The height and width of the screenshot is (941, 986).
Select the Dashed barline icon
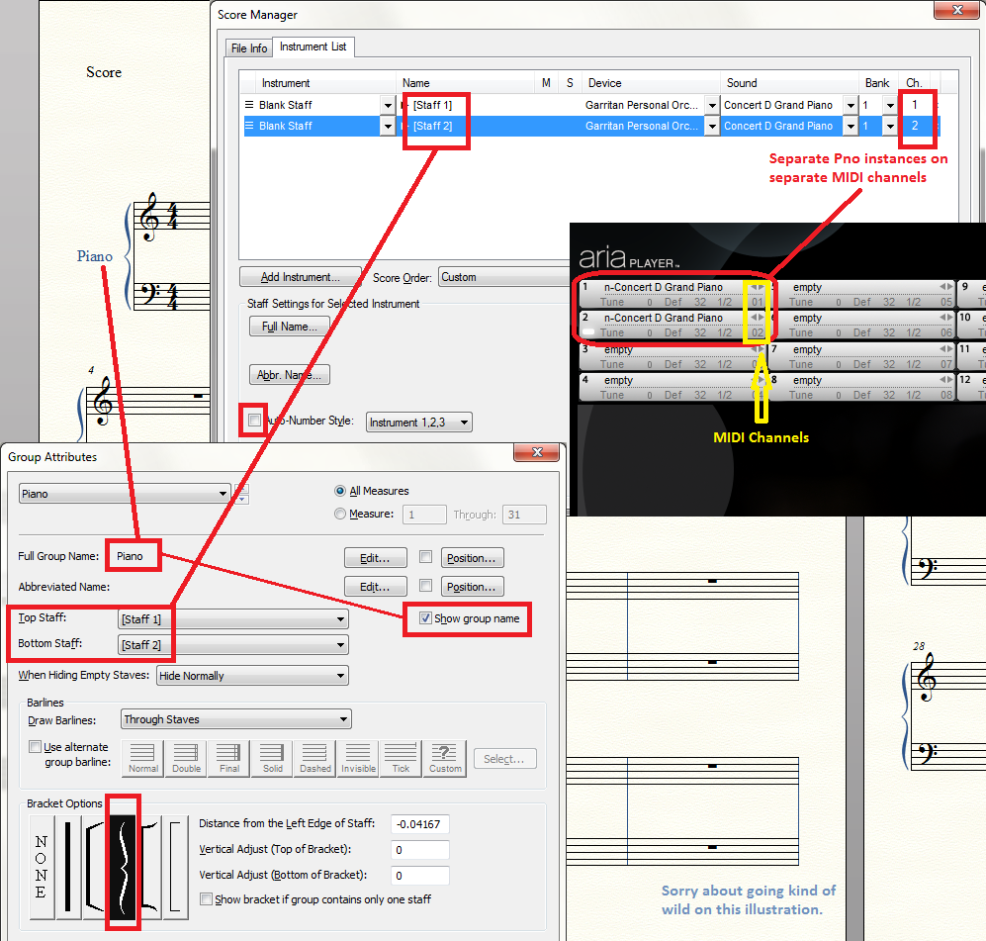[x=315, y=758]
